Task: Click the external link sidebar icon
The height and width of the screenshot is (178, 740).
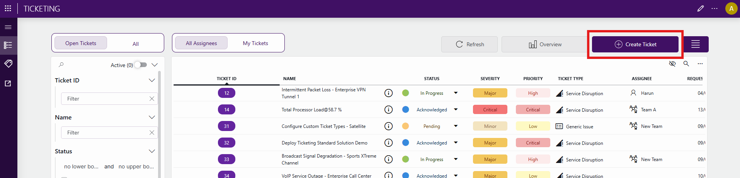Action: (8, 83)
